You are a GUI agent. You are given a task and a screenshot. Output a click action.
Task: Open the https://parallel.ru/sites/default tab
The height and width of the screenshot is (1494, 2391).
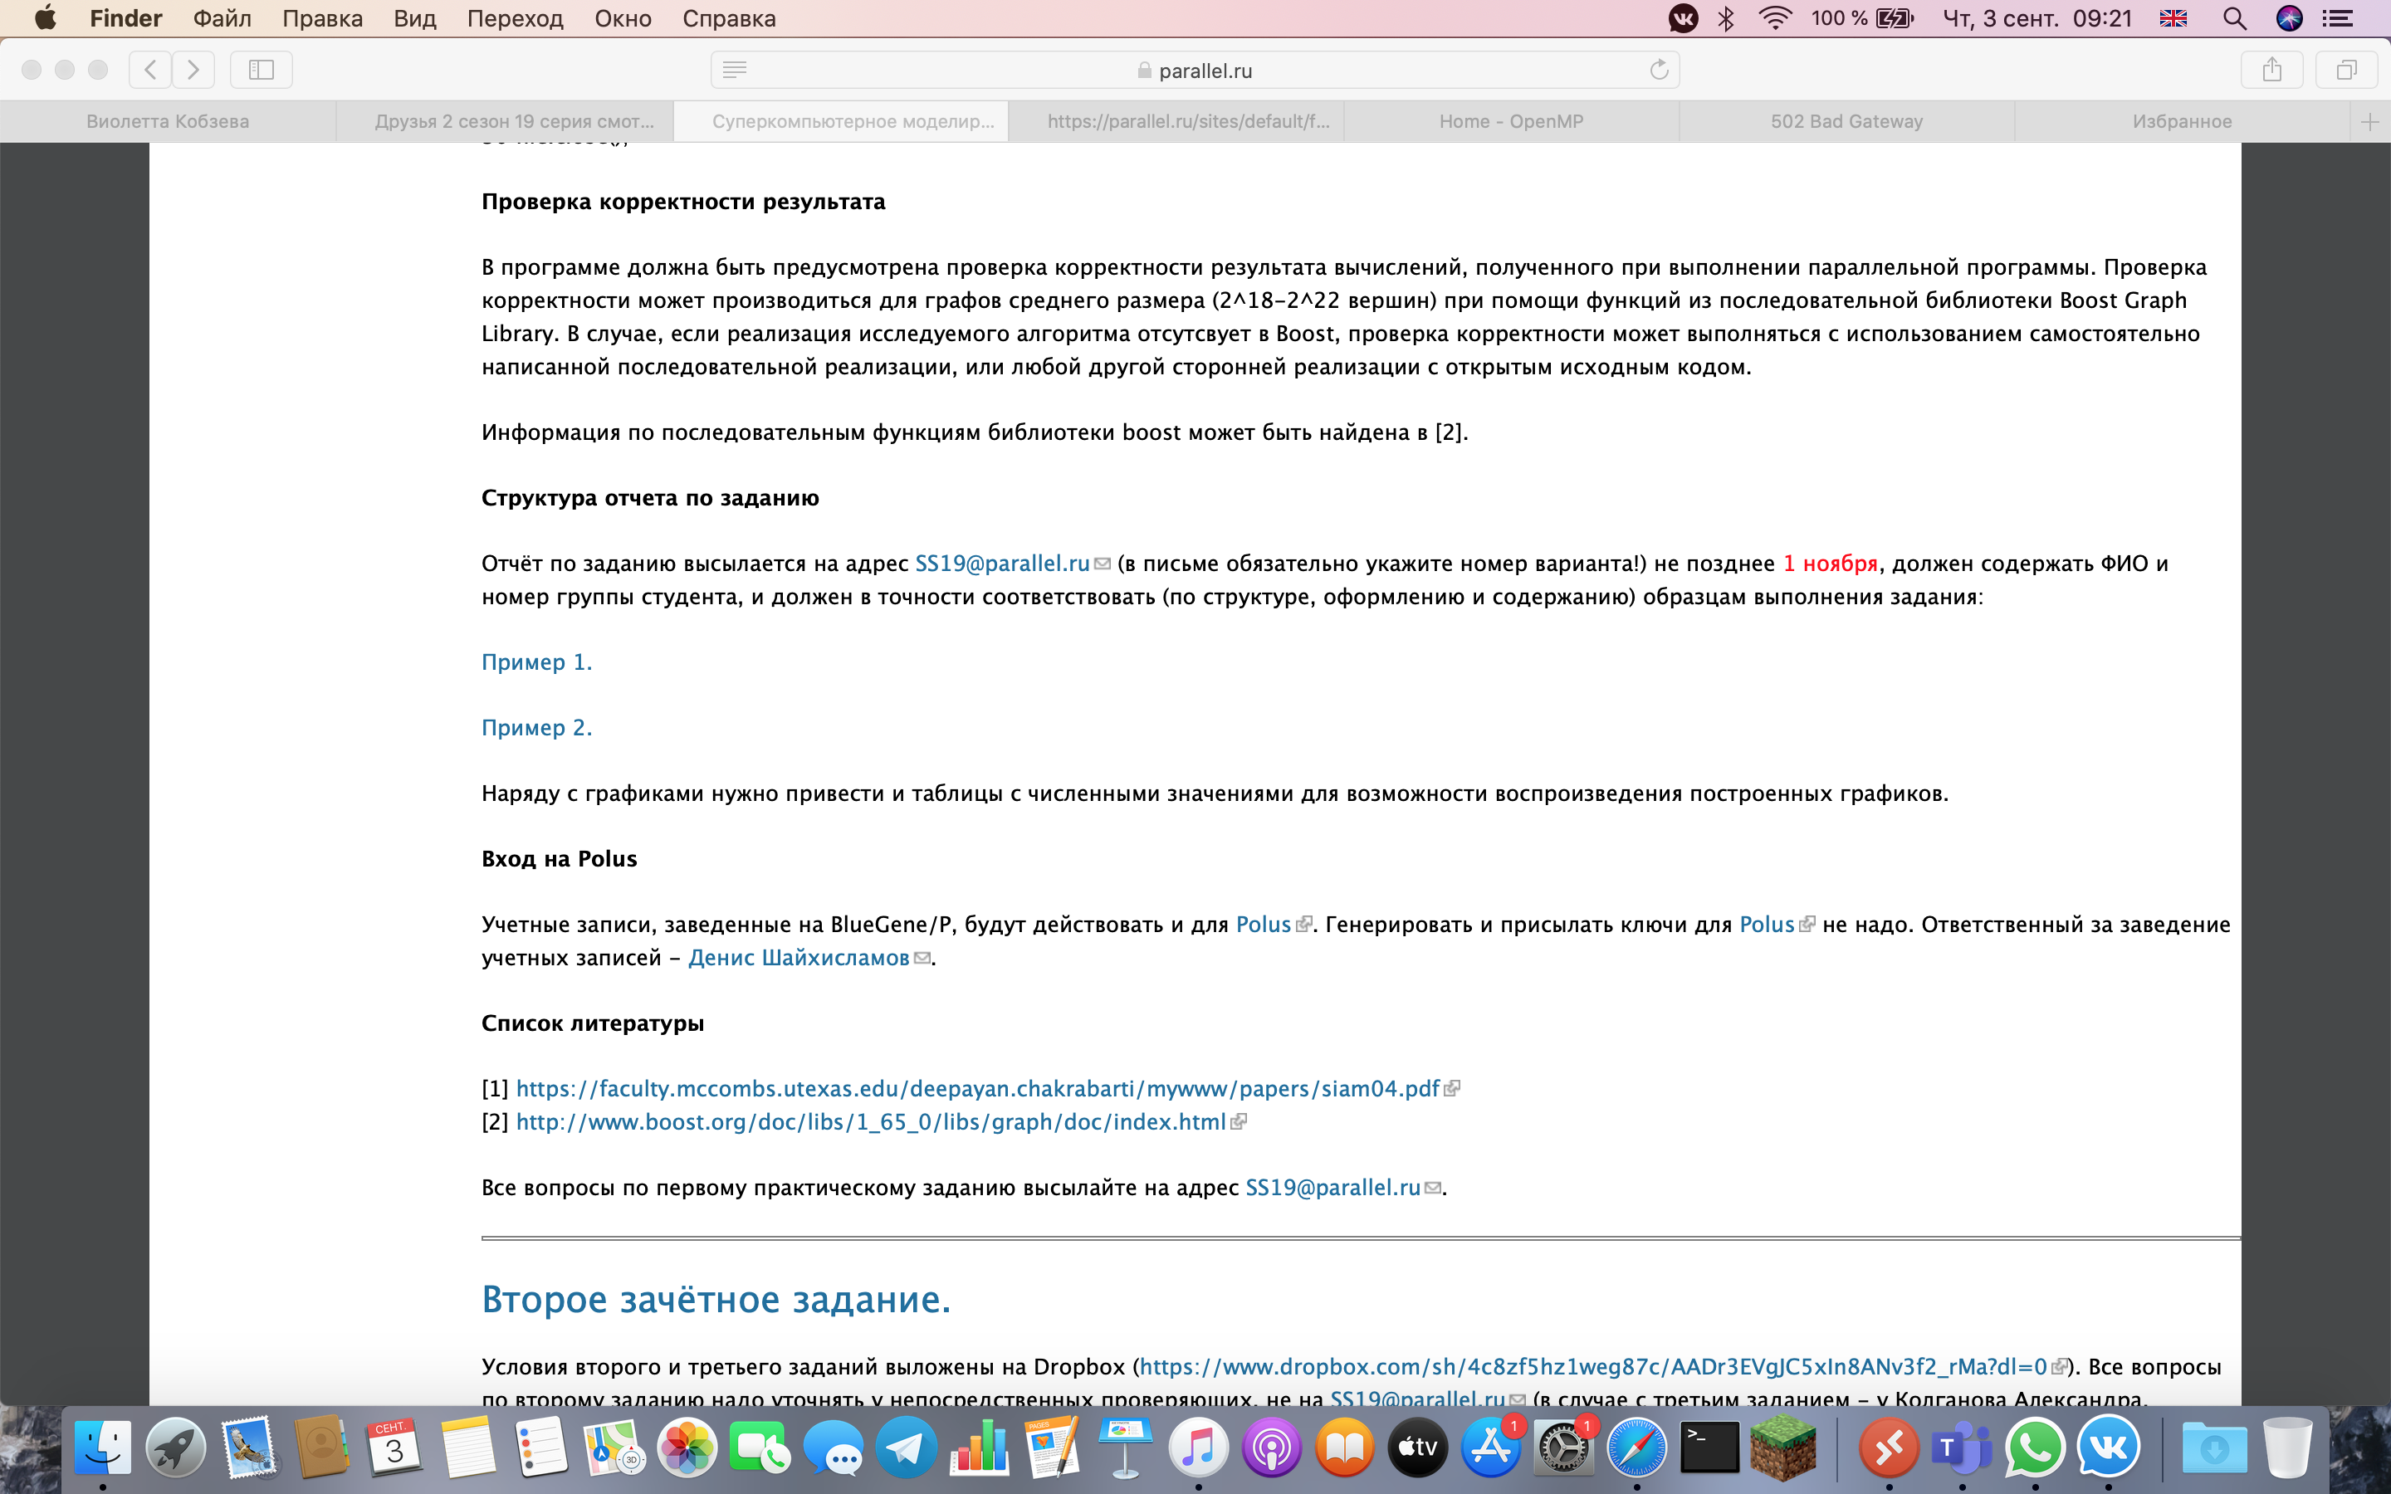[1176, 121]
